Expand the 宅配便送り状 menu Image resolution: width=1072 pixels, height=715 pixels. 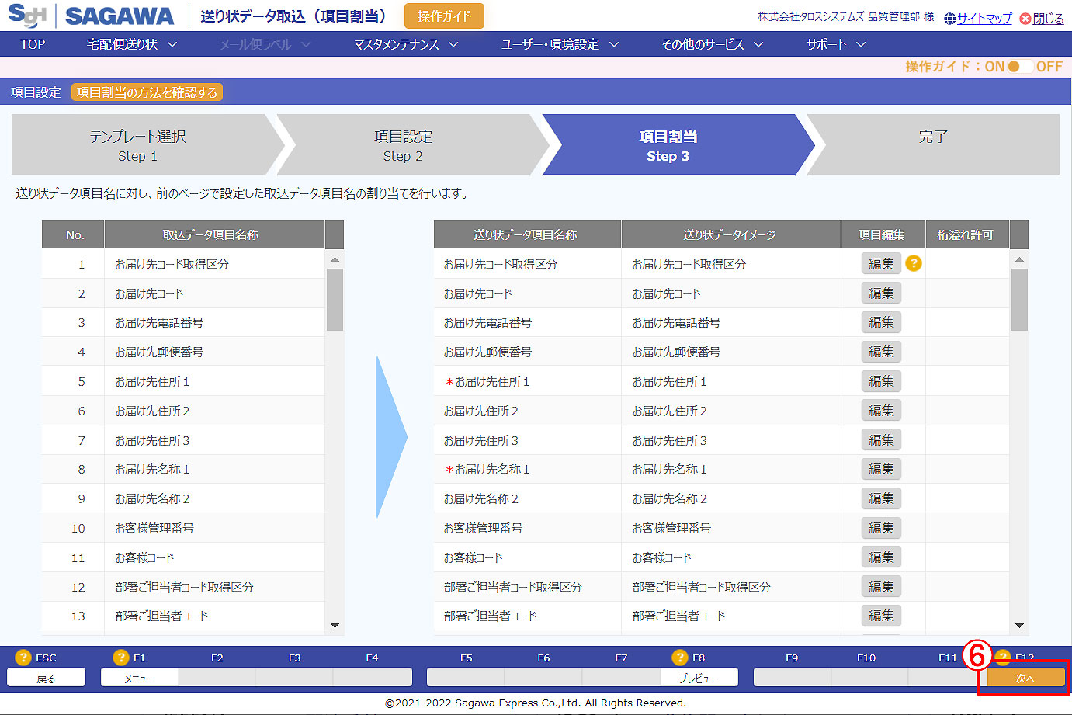[x=131, y=44]
